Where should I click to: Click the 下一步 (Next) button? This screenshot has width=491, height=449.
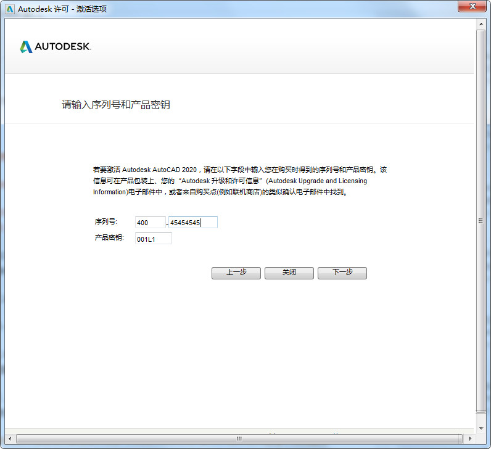tap(342, 273)
